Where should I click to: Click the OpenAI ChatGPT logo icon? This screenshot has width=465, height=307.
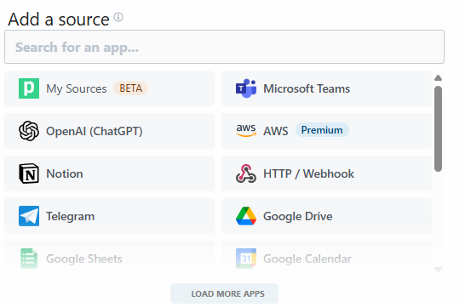coord(29,131)
